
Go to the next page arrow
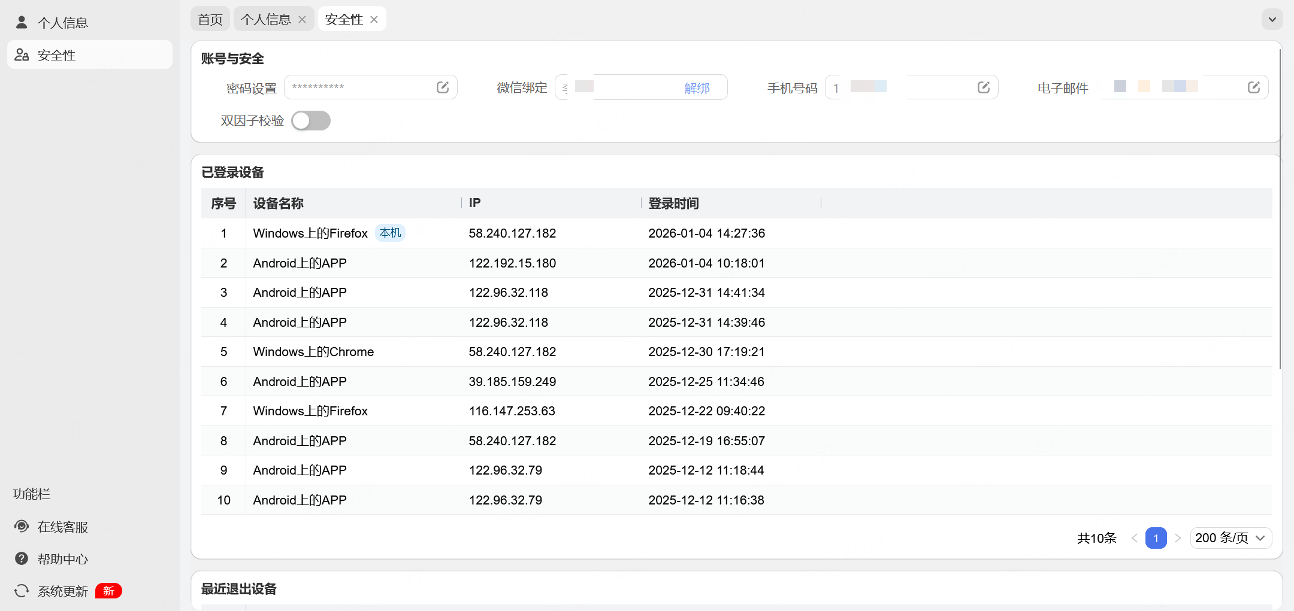pyautogui.click(x=1178, y=538)
